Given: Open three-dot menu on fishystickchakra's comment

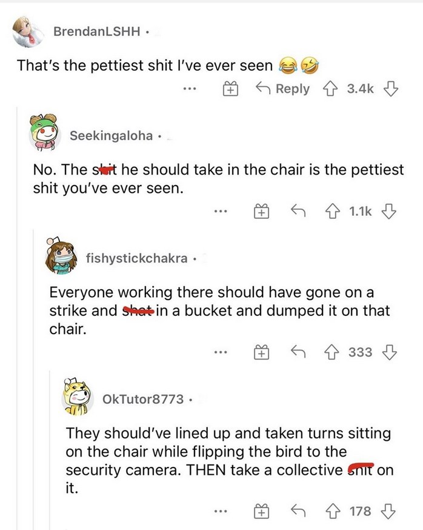Looking at the screenshot, I should [x=221, y=352].
